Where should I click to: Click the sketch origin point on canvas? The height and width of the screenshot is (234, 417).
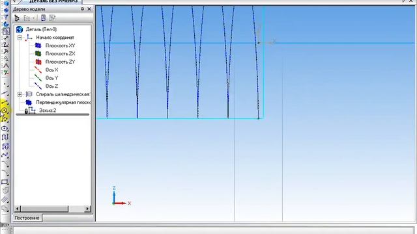pos(259,43)
